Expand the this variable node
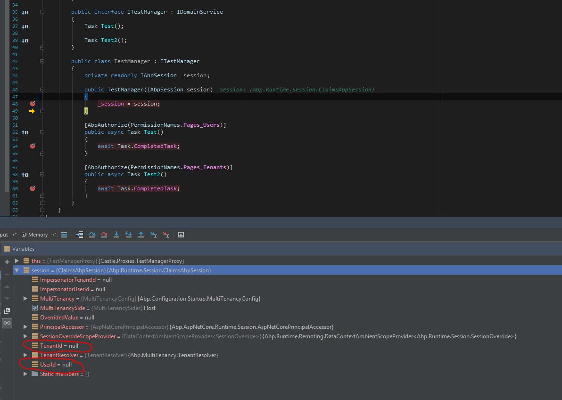562x400 pixels. tap(17, 261)
